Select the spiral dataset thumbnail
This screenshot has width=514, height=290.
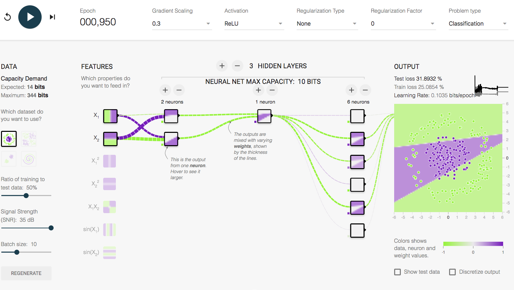click(x=29, y=159)
